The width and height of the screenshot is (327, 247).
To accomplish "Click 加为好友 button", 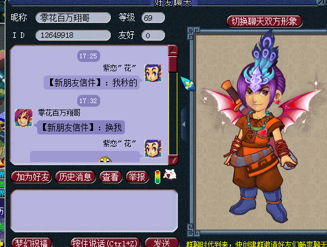I will [x=31, y=177].
